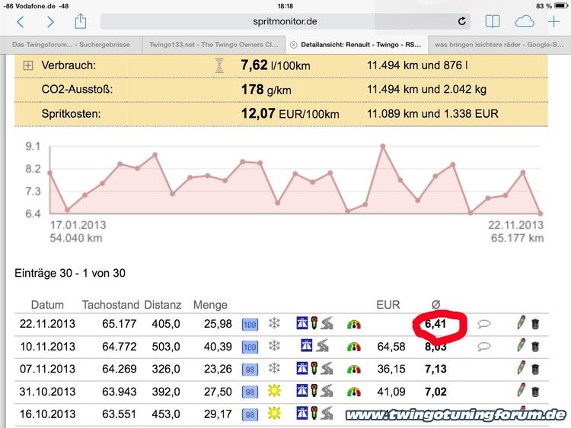The image size is (571, 428).
Task: Go forward with Safari forward arrow
Action: 50,22
